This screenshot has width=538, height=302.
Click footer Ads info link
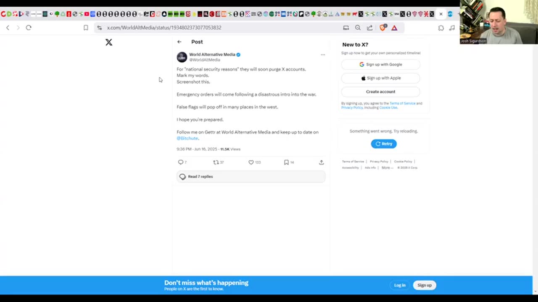[370, 168]
